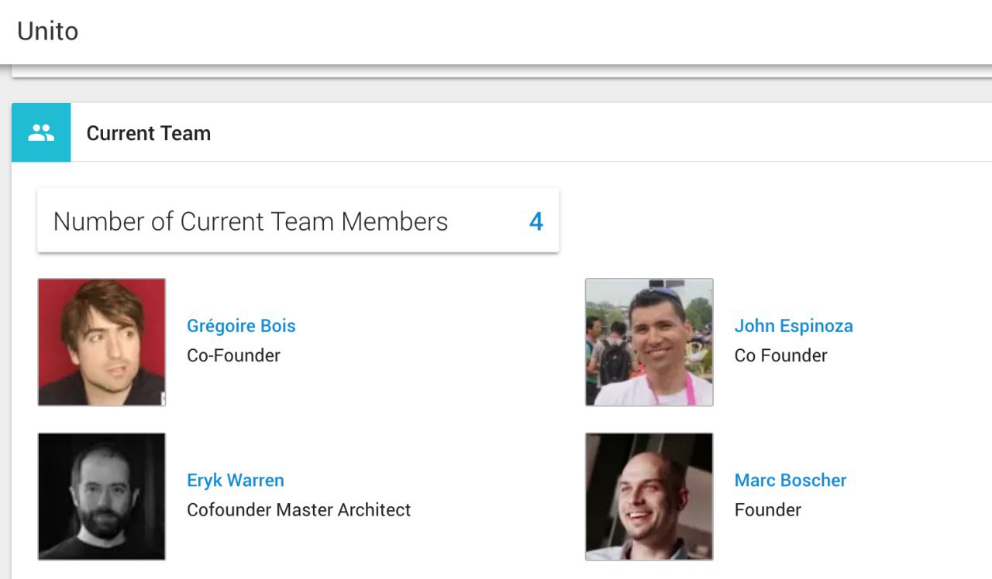
Task: Click John Espinoza profile photo
Action: 649,342
